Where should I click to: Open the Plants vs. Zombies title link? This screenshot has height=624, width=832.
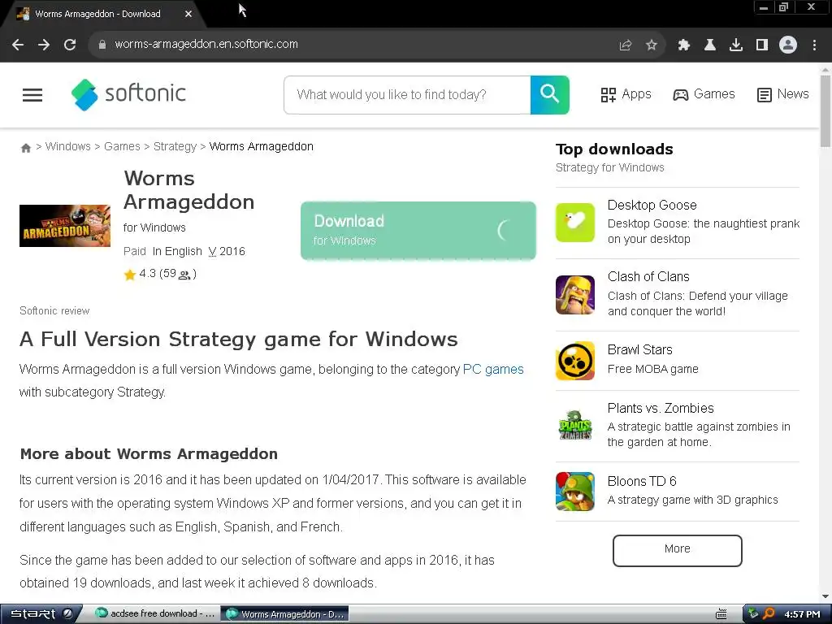tap(661, 408)
